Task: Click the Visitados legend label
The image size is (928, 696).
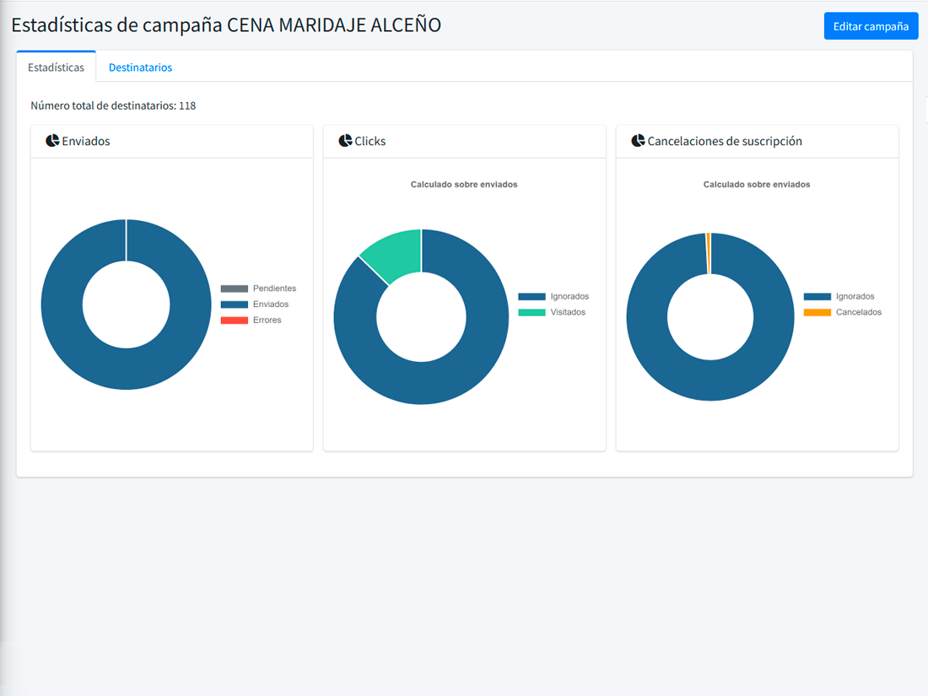Action: point(568,312)
